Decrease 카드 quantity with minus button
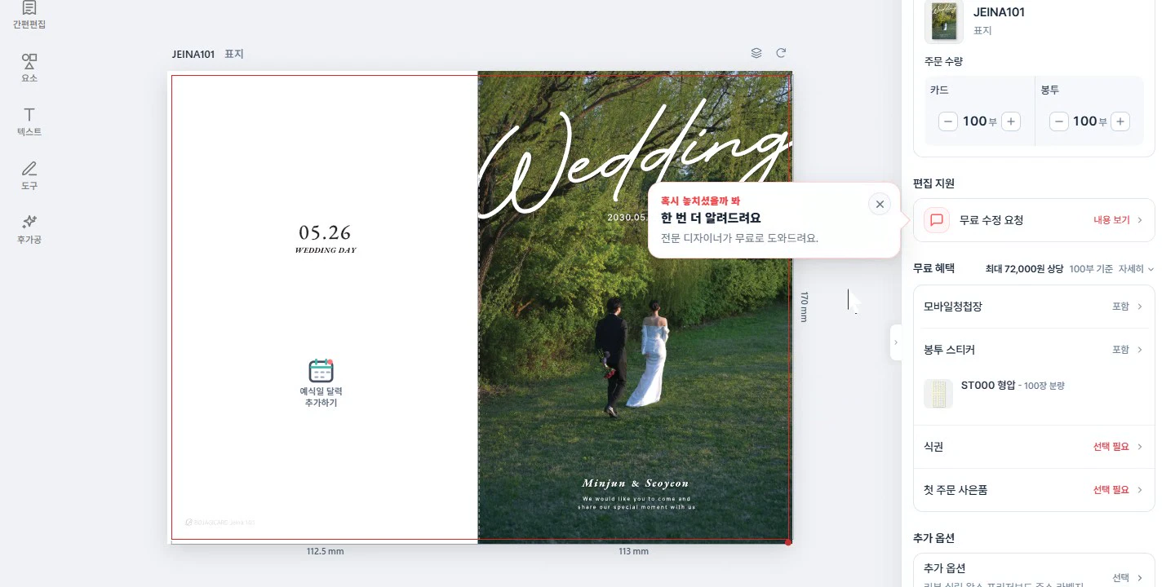 coord(948,121)
